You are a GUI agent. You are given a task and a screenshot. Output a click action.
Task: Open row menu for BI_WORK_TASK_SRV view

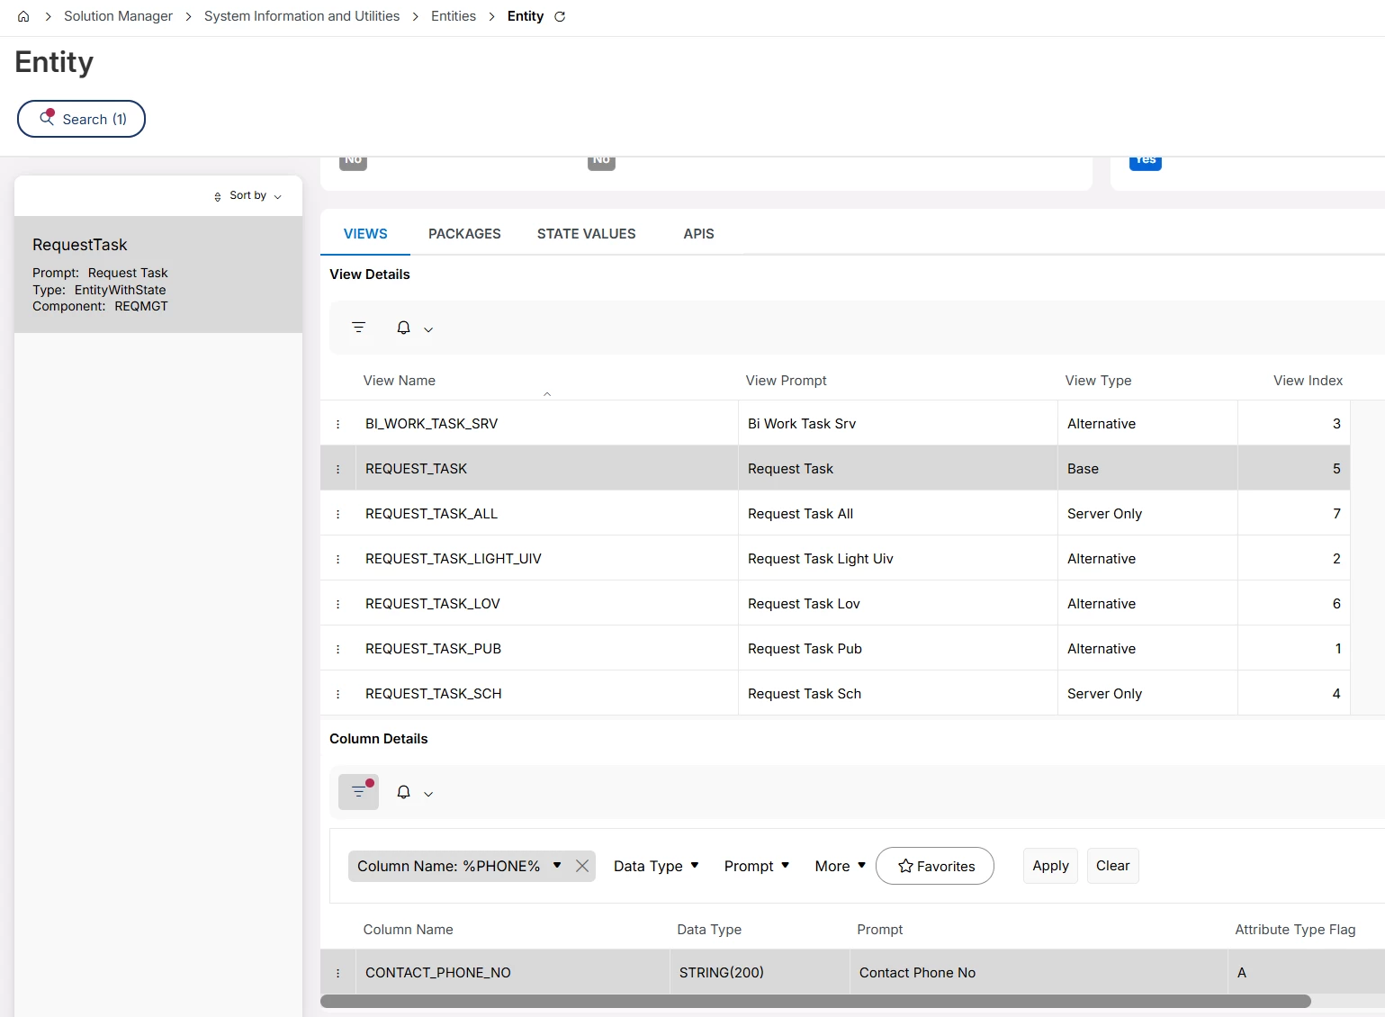coord(338,424)
